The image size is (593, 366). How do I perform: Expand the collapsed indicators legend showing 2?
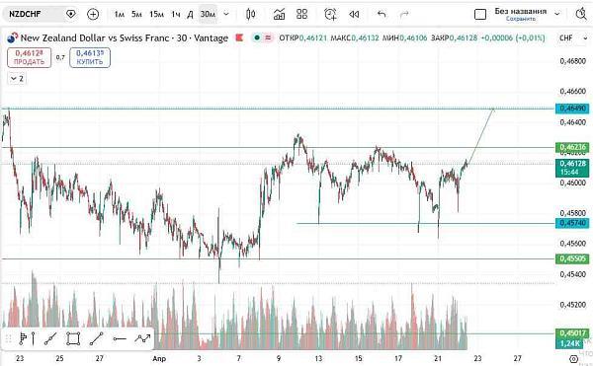click(17, 79)
